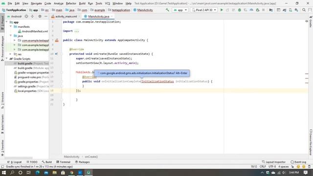This screenshot has width=313, height=176.
Task: Click the Apply Changes and Restart Activity icon
Action: 227,10
